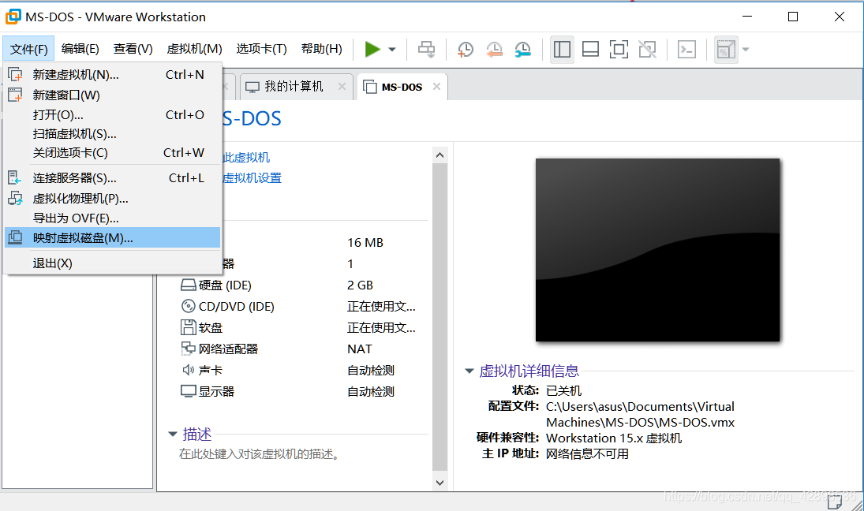Open the power options dropdown arrow
The image size is (864, 511).
[392, 50]
